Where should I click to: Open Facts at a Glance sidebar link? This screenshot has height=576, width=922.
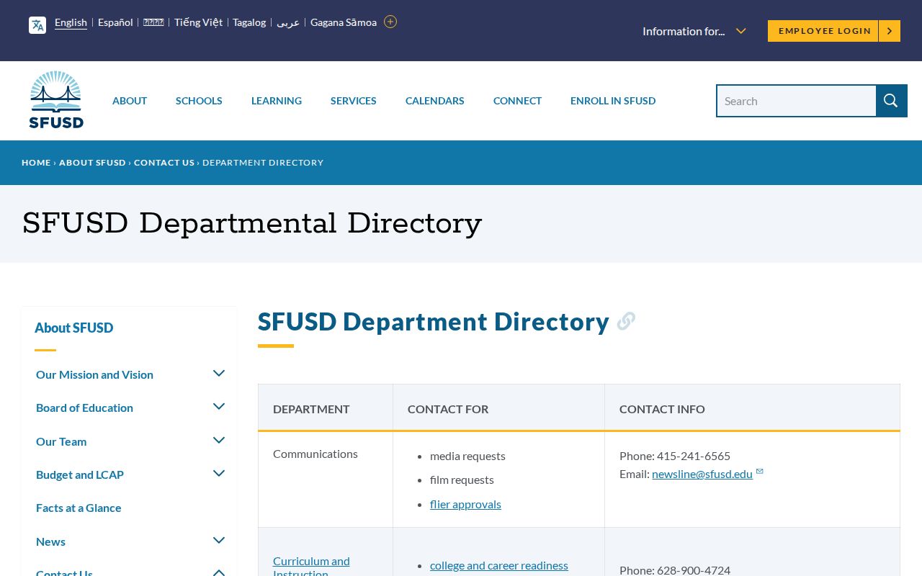[79, 508]
